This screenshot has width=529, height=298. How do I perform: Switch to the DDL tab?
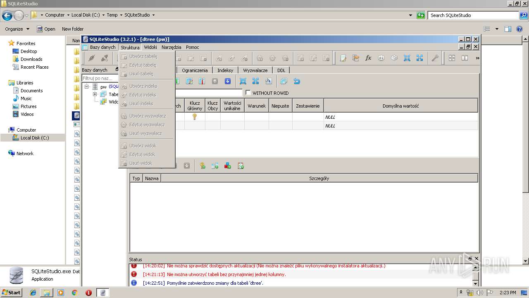pyautogui.click(x=281, y=70)
